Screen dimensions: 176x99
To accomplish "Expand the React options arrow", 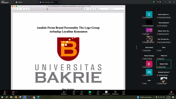I will pyautogui.click(x=84, y=92).
